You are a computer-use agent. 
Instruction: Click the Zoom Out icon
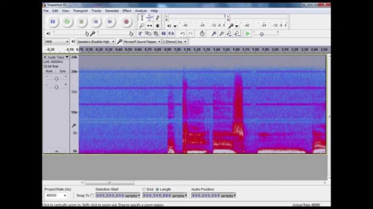pyautogui.click(x=221, y=34)
